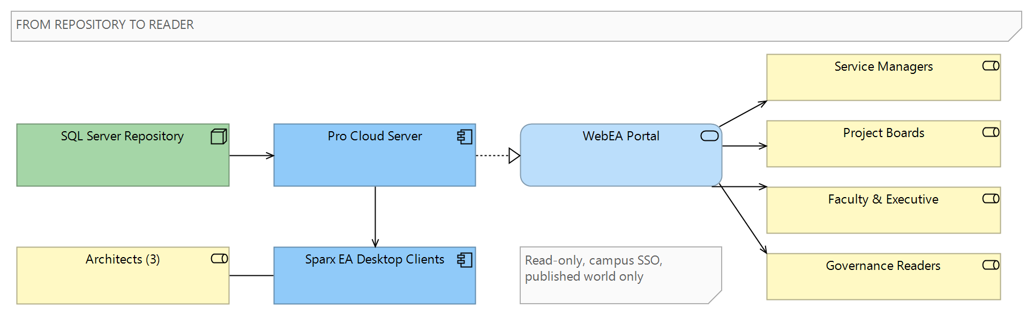1034x316 pixels.
Task: Click the role icon on Faculty & Executive
Action: pos(991,199)
